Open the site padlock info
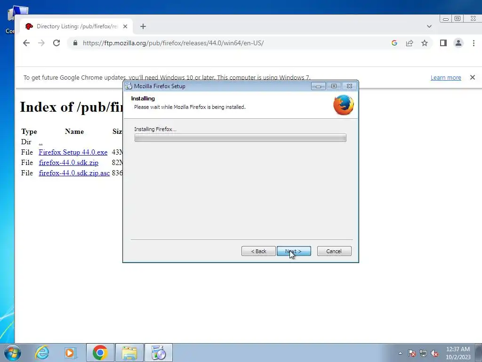Image resolution: width=482 pixels, height=362 pixels. tap(75, 43)
